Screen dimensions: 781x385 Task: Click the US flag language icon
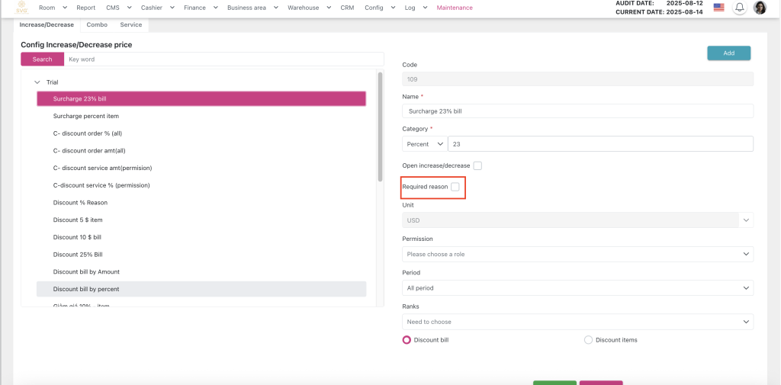click(x=718, y=8)
